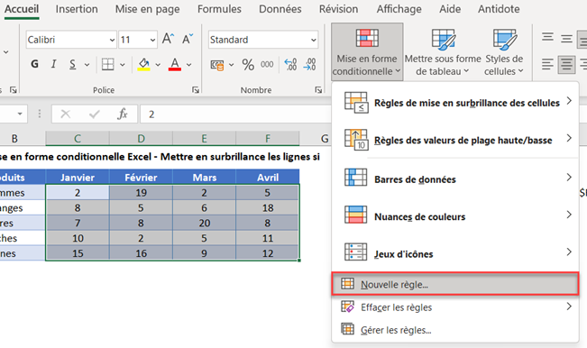Apply thousands separator 000 style

[x=267, y=65]
